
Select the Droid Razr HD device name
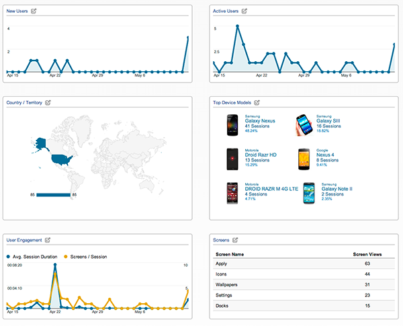pos(261,155)
